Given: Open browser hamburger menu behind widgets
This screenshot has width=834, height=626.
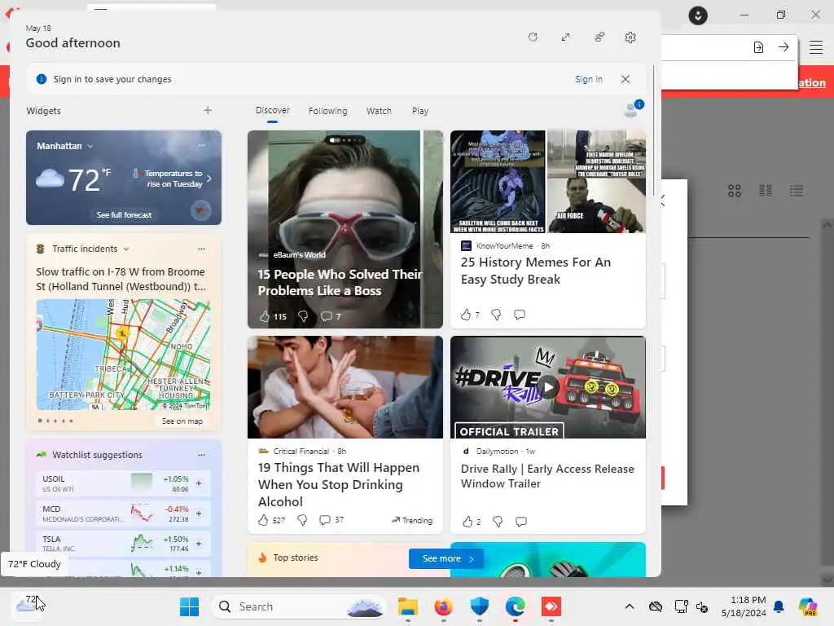Looking at the screenshot, I should coord(816,47).
